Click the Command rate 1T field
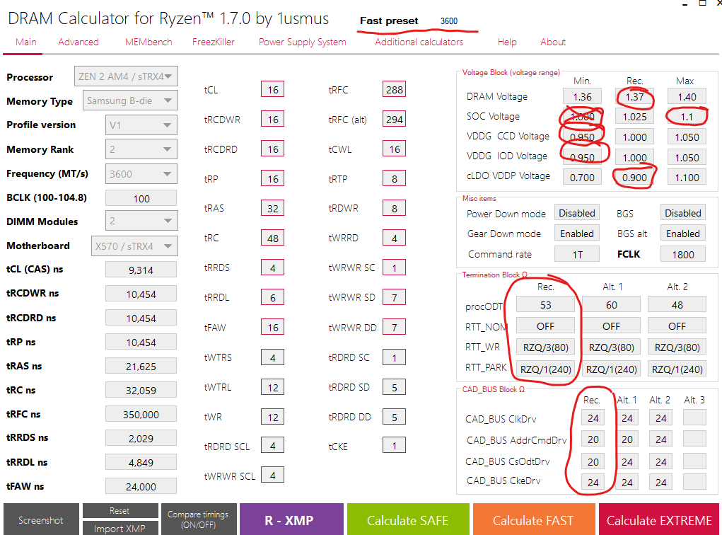 click(576, 254)
